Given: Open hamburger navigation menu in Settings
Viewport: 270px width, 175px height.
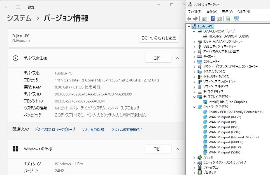Looking at the screenshot, I should pyautogui.click(x=18, y=7).
